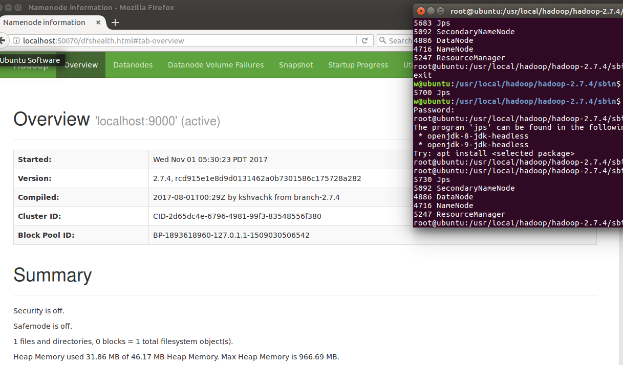View the Startup Progress tab

358,65
